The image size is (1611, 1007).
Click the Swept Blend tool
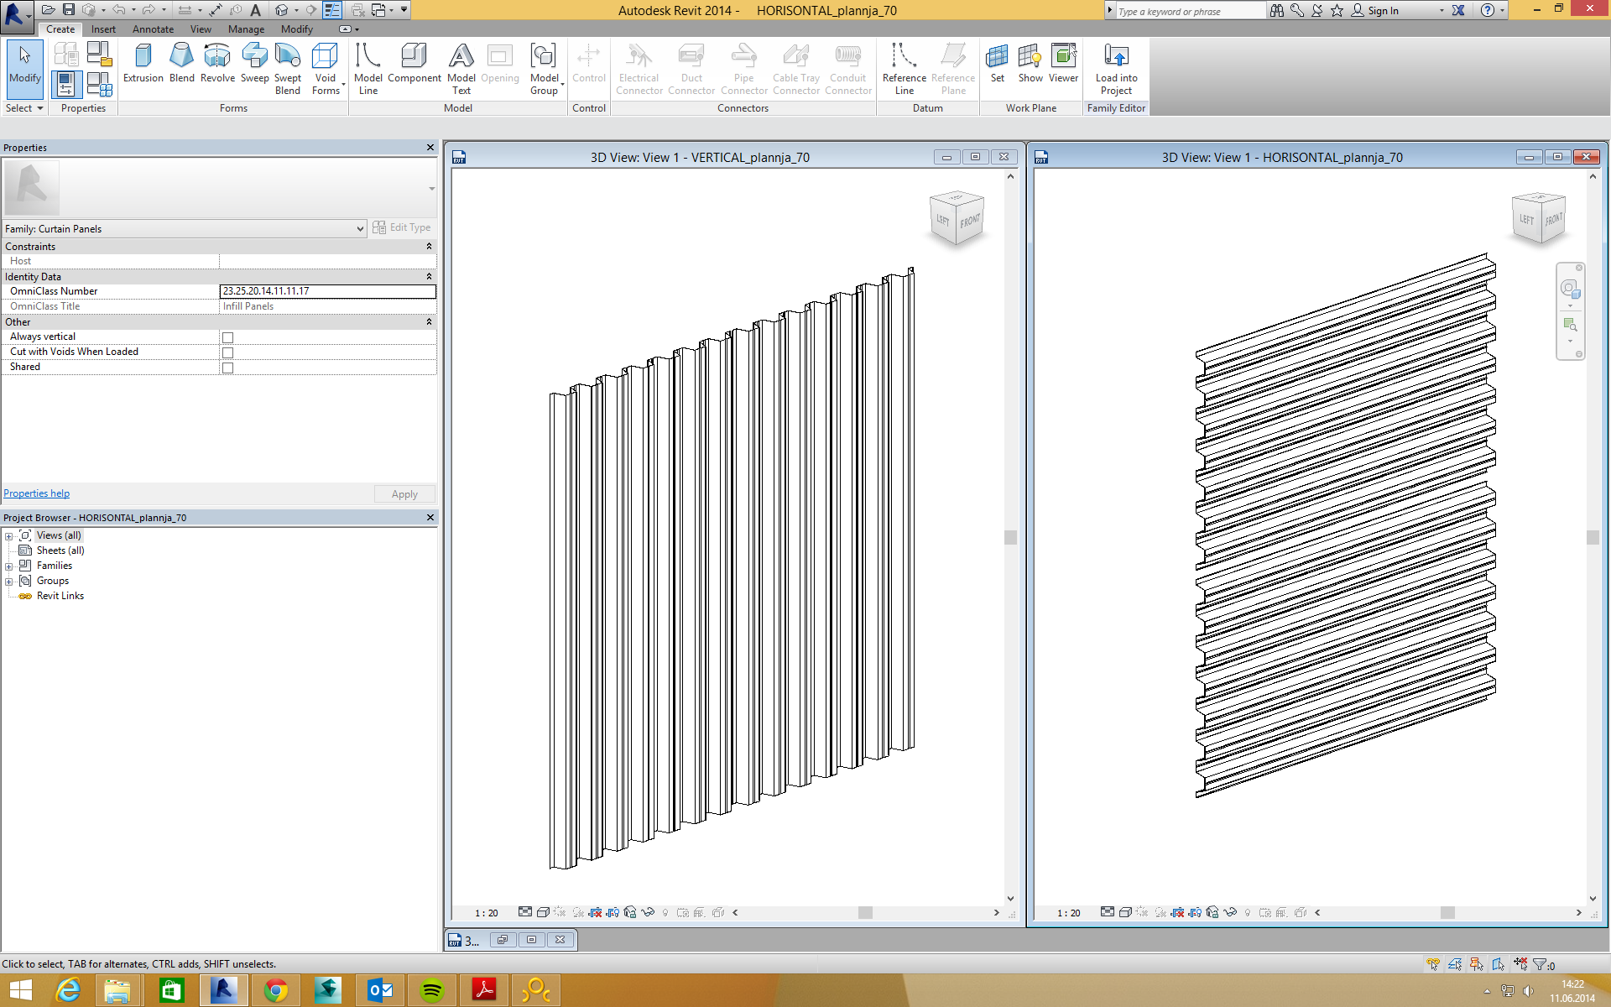(x=287, y=67)
